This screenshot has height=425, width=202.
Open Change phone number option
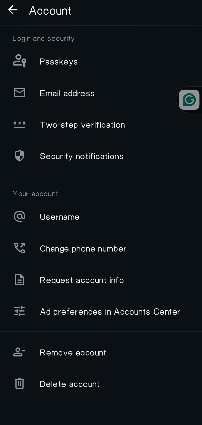point(101,249)
